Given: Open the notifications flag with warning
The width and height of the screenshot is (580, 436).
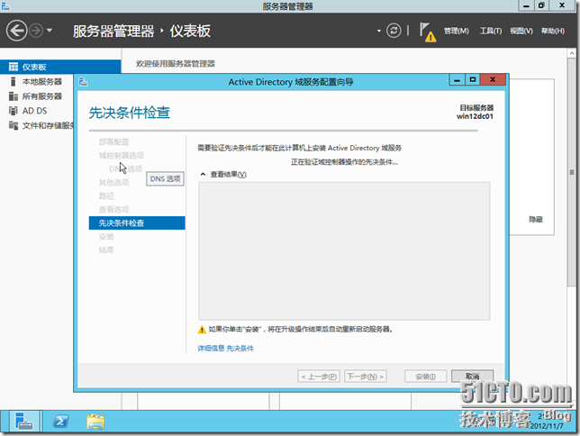Looking at the screenshot, I should (427, 32).
